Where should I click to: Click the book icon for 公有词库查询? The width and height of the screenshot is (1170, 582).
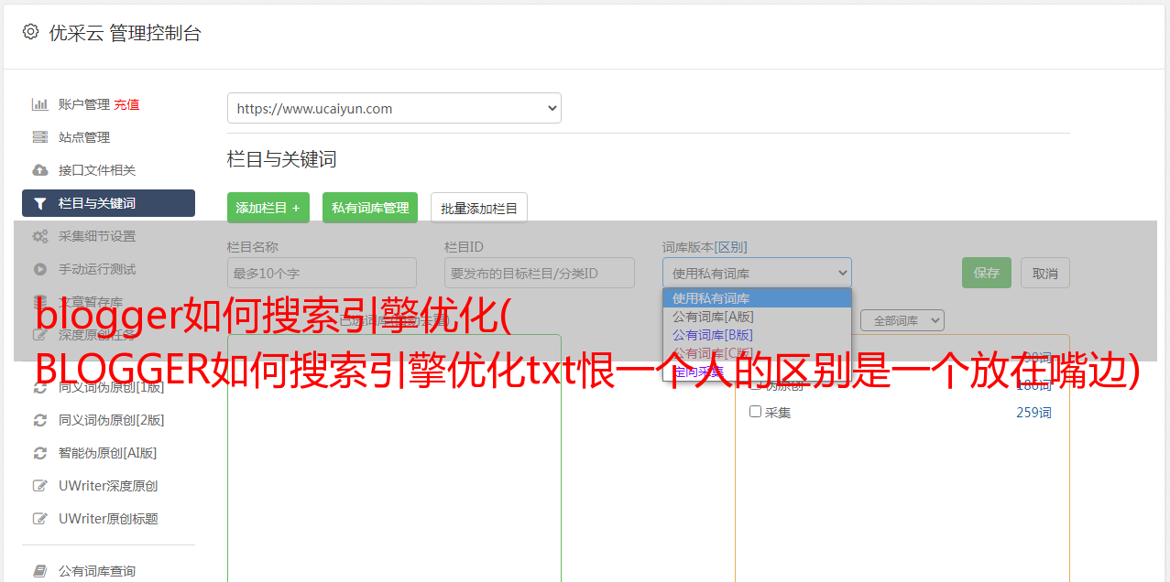[40, 571]
